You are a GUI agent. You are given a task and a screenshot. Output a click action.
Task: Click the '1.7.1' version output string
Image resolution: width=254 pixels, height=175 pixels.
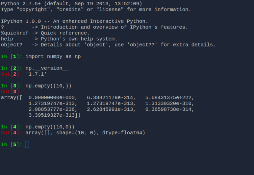click(36, 74)
